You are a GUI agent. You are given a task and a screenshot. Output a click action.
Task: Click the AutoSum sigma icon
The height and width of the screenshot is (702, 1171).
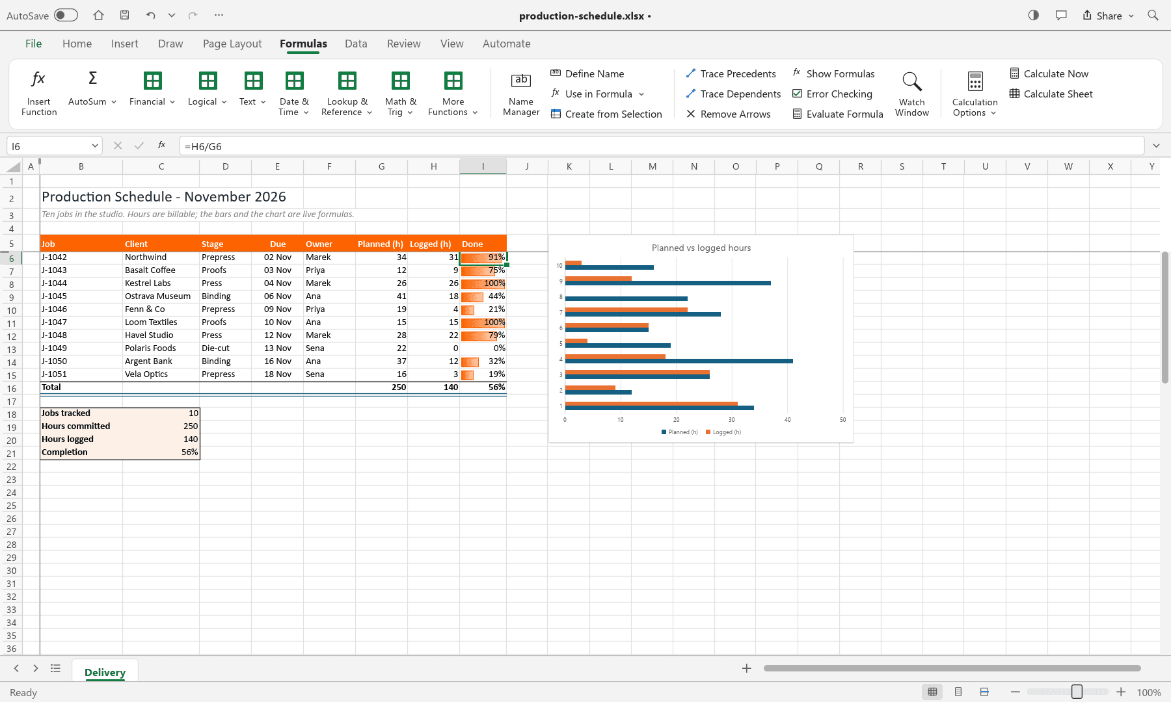click(x=92, y=79)
